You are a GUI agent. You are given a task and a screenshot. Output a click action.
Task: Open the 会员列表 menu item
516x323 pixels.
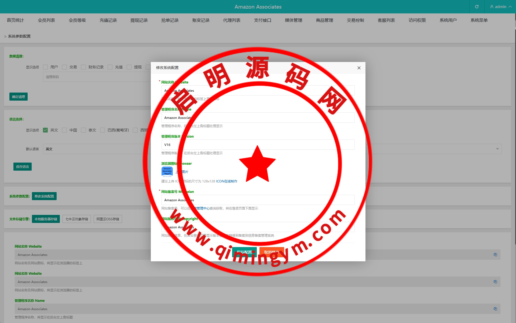pyautogui.click(x=46, y=20)
